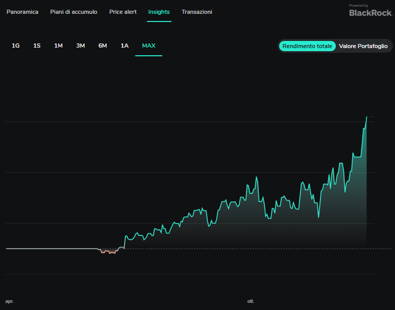Pick the 6M time range
The height and width of the screenshot is (310, 395).
pos(103,46)
